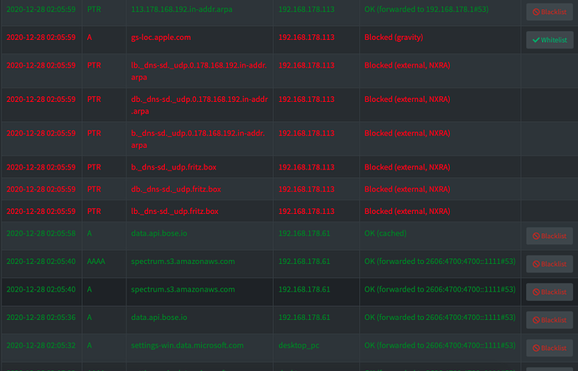Image resolution: width=578 pixels, height=371 pixels.
Task: Click the 113.178.168.192.in-addr.arpa domain
Action: 182,9
